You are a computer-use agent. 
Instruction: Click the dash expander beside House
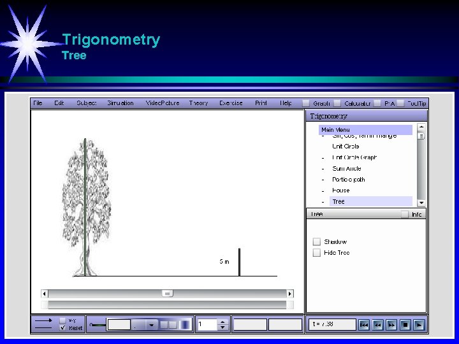(x=323, y=191)
